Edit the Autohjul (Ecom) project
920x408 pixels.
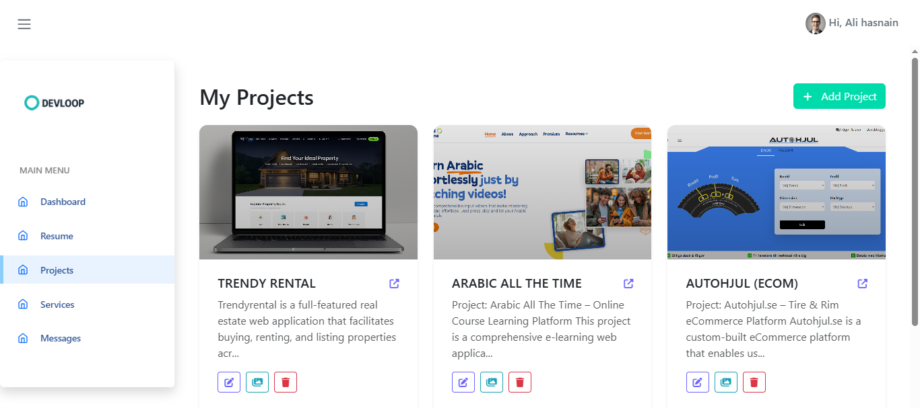tap(698, 382)
